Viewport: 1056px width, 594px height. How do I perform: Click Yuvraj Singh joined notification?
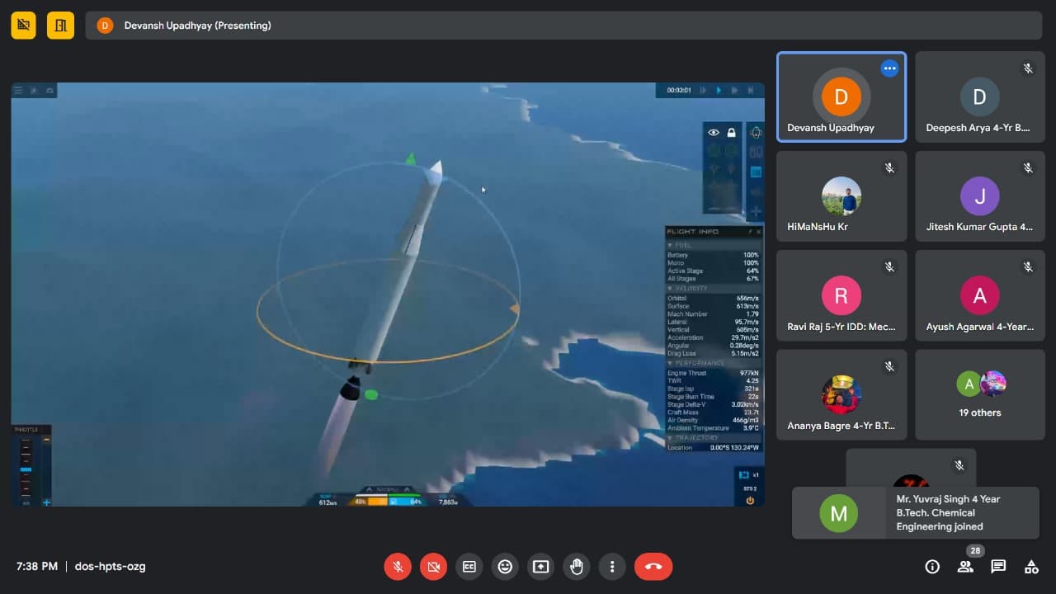click(x=916, y=512)
